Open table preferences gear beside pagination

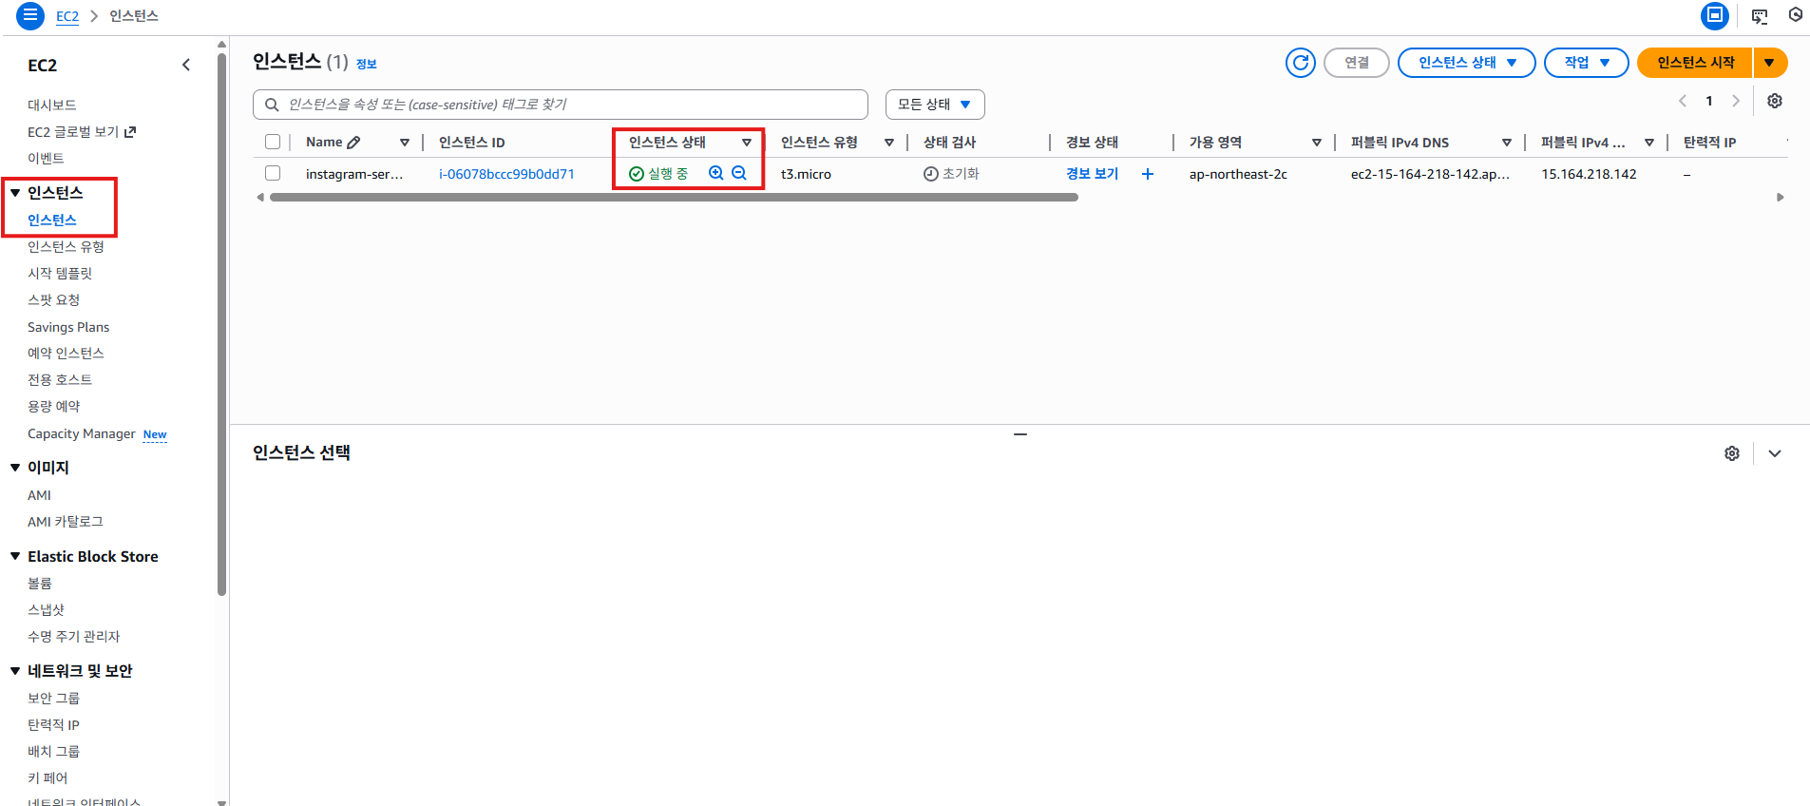pyautogui.click(x=1774, y=101)
